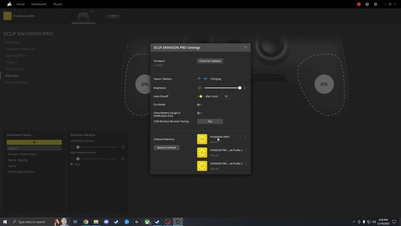Open the Dashboard tab in iCUE

[x=39, y=4]
